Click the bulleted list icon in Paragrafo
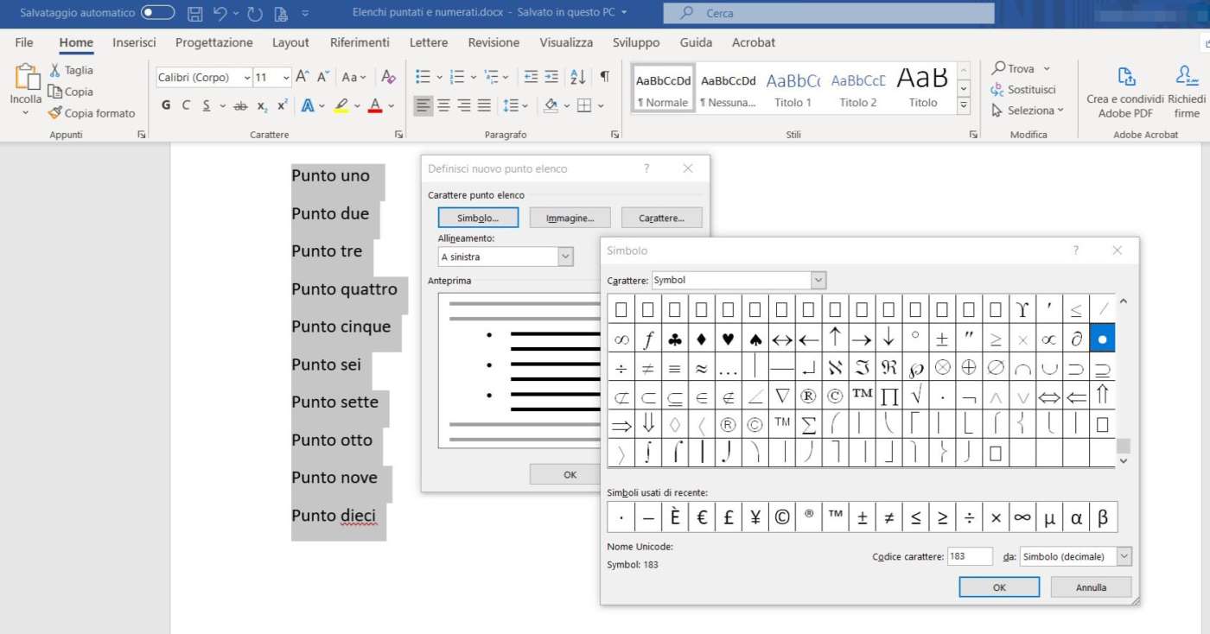This screenshot has height=634, width=1210. coord(423,77)
